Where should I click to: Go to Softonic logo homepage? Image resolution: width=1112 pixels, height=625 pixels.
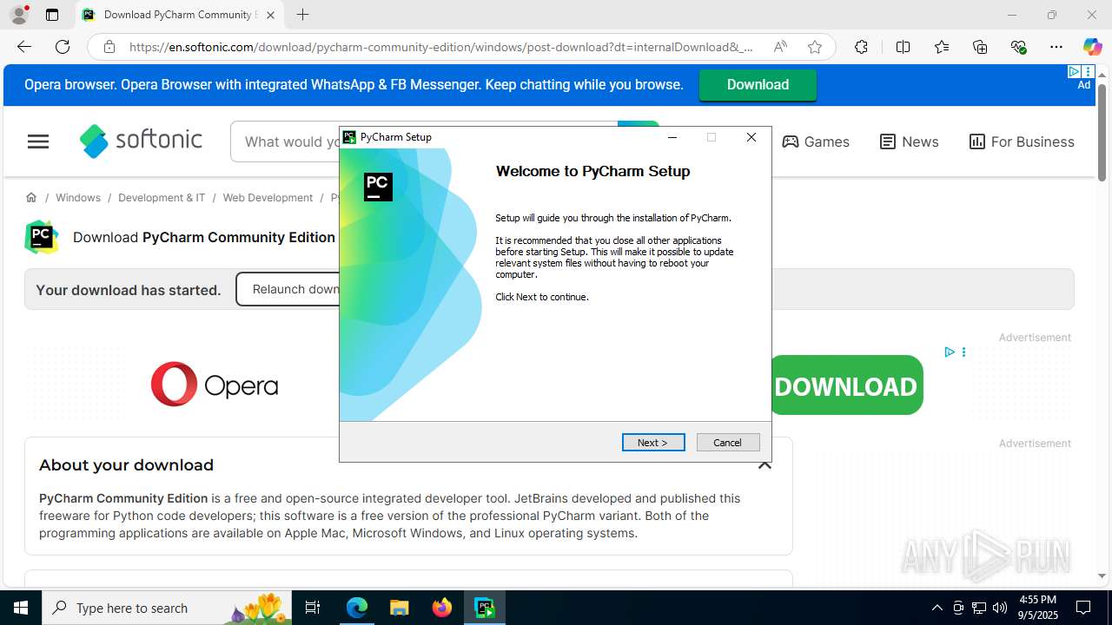[141, 141]
